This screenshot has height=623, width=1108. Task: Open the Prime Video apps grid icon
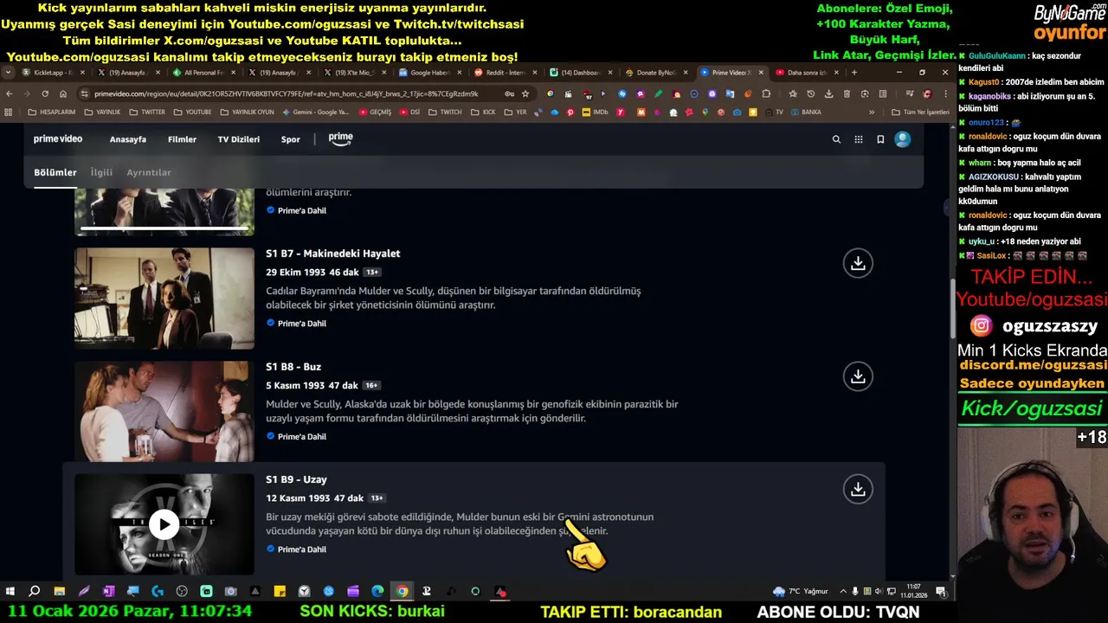[859, 139]
